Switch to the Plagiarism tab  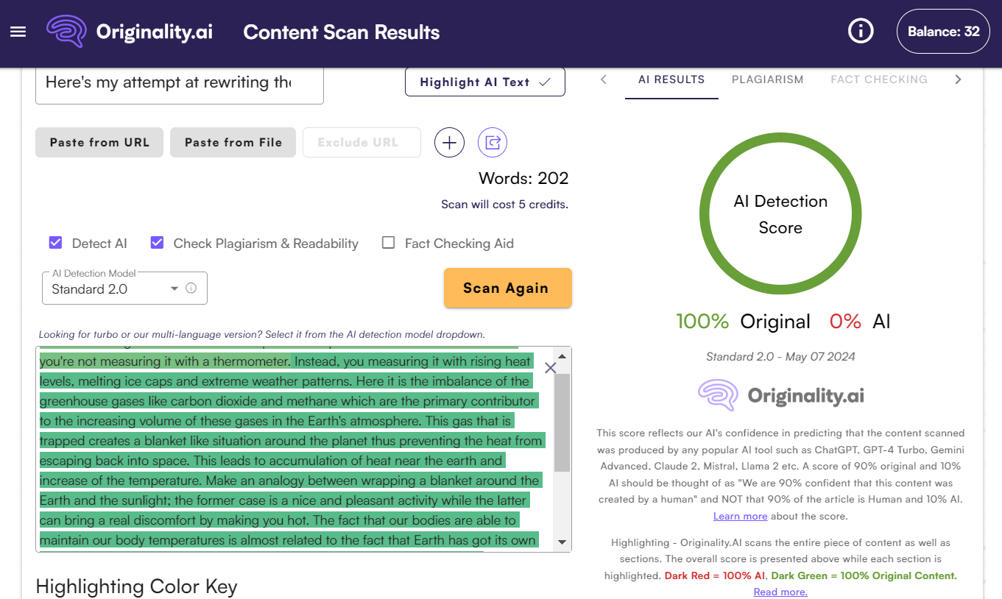767,79
